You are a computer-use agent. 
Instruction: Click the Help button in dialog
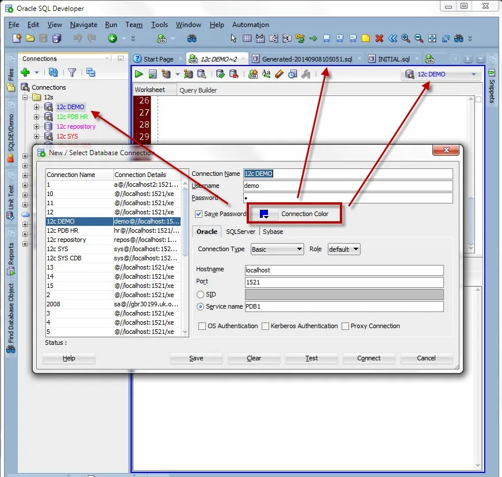[69, 358]
